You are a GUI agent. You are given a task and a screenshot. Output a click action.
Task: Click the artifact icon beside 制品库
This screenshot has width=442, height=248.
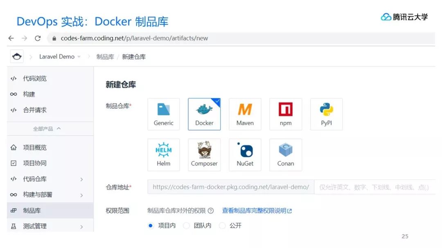pyautogui.click(x=14, y=210)
